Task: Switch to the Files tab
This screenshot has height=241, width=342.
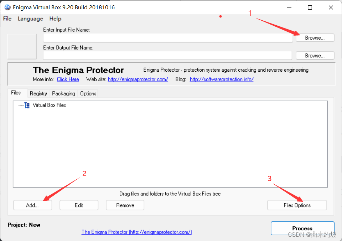Action: (x=16, y=93)
